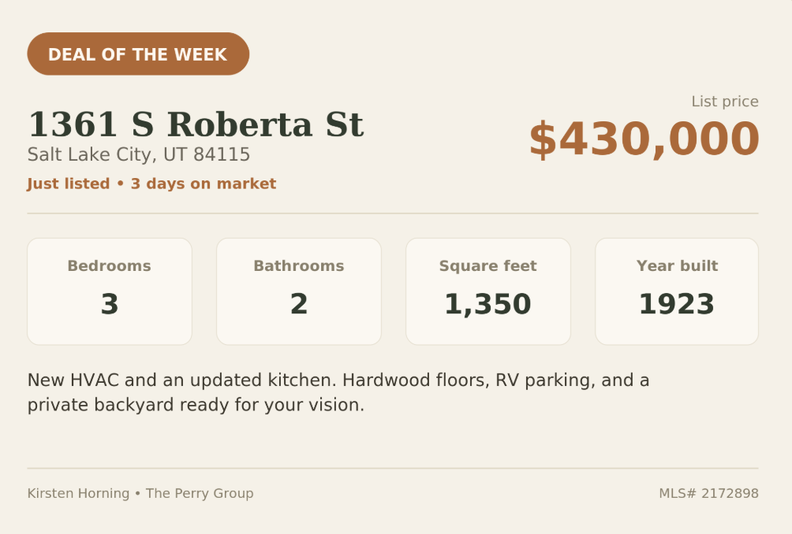Viewport: 792px width, 534px height.
Task: Open The Perry Group brokerage link
Action: (x=200, y=493)
